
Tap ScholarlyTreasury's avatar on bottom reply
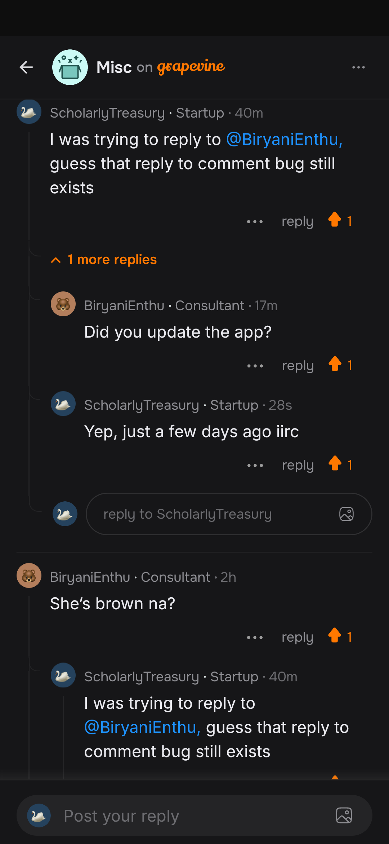point(63,675)
